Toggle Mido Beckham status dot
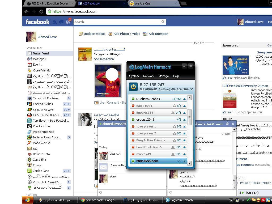The height and width of the screenshot is (204, 272). pos(133,161)
